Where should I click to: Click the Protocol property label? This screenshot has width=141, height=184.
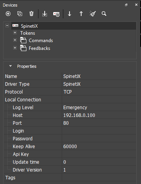tap(14, 92)
